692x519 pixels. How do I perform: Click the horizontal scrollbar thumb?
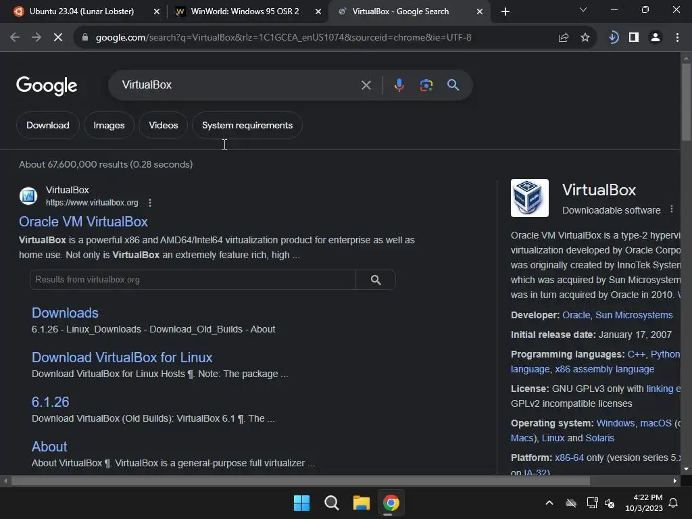(x=301, y=480)
